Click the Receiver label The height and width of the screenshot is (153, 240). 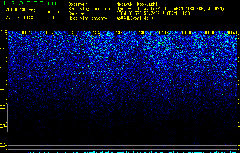[77, 13]
